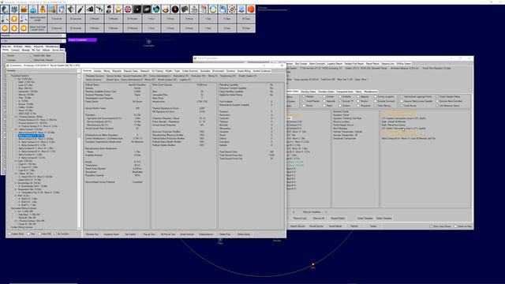Click the orange up-arrow pan icon
505x284 pixels.
14,19
